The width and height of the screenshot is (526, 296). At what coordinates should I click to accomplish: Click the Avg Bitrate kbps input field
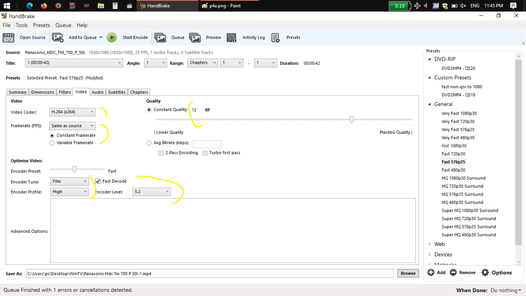(207, 144)
